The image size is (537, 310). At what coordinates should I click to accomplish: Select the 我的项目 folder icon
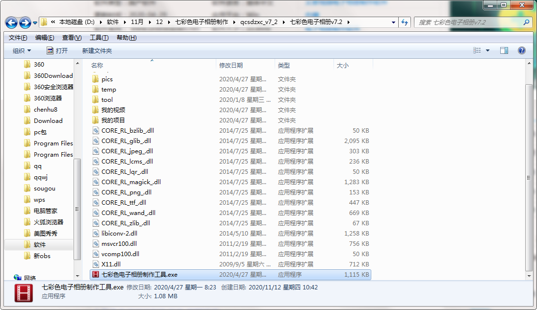coord(96,120)
